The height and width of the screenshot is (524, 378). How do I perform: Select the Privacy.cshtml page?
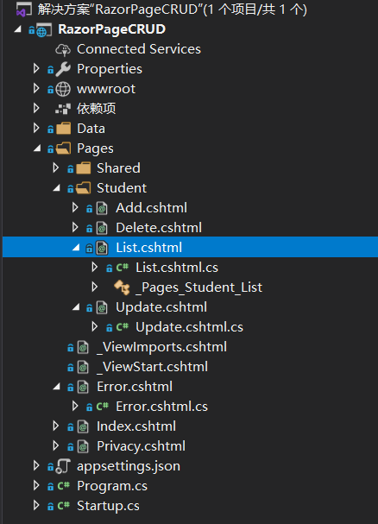pyautogui.click(x=141, y=446)
